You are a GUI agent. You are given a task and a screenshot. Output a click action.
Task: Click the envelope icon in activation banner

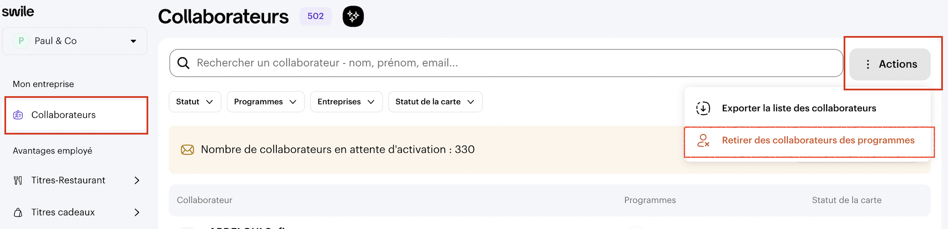click(x=187, y=149)
